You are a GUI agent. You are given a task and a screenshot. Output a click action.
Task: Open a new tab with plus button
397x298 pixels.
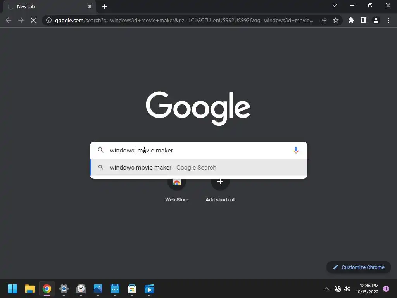105,7
